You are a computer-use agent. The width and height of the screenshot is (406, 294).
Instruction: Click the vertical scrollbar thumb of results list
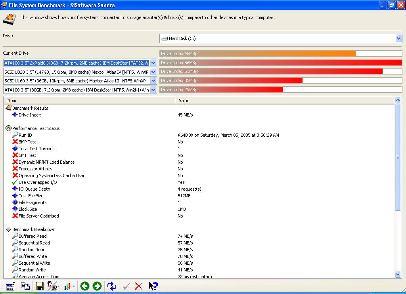point(398,157)
